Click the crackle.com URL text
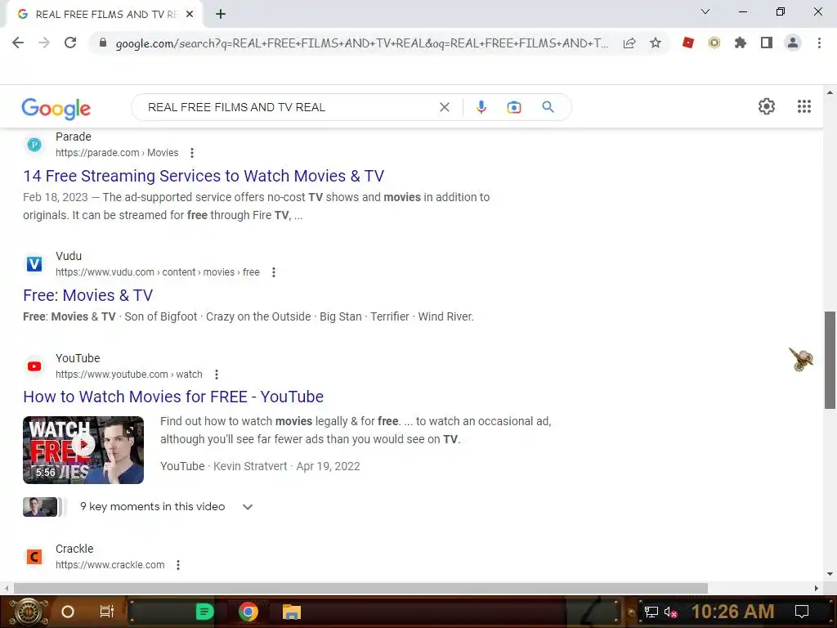The image size is (837, 628). click(x=110, y=565)
